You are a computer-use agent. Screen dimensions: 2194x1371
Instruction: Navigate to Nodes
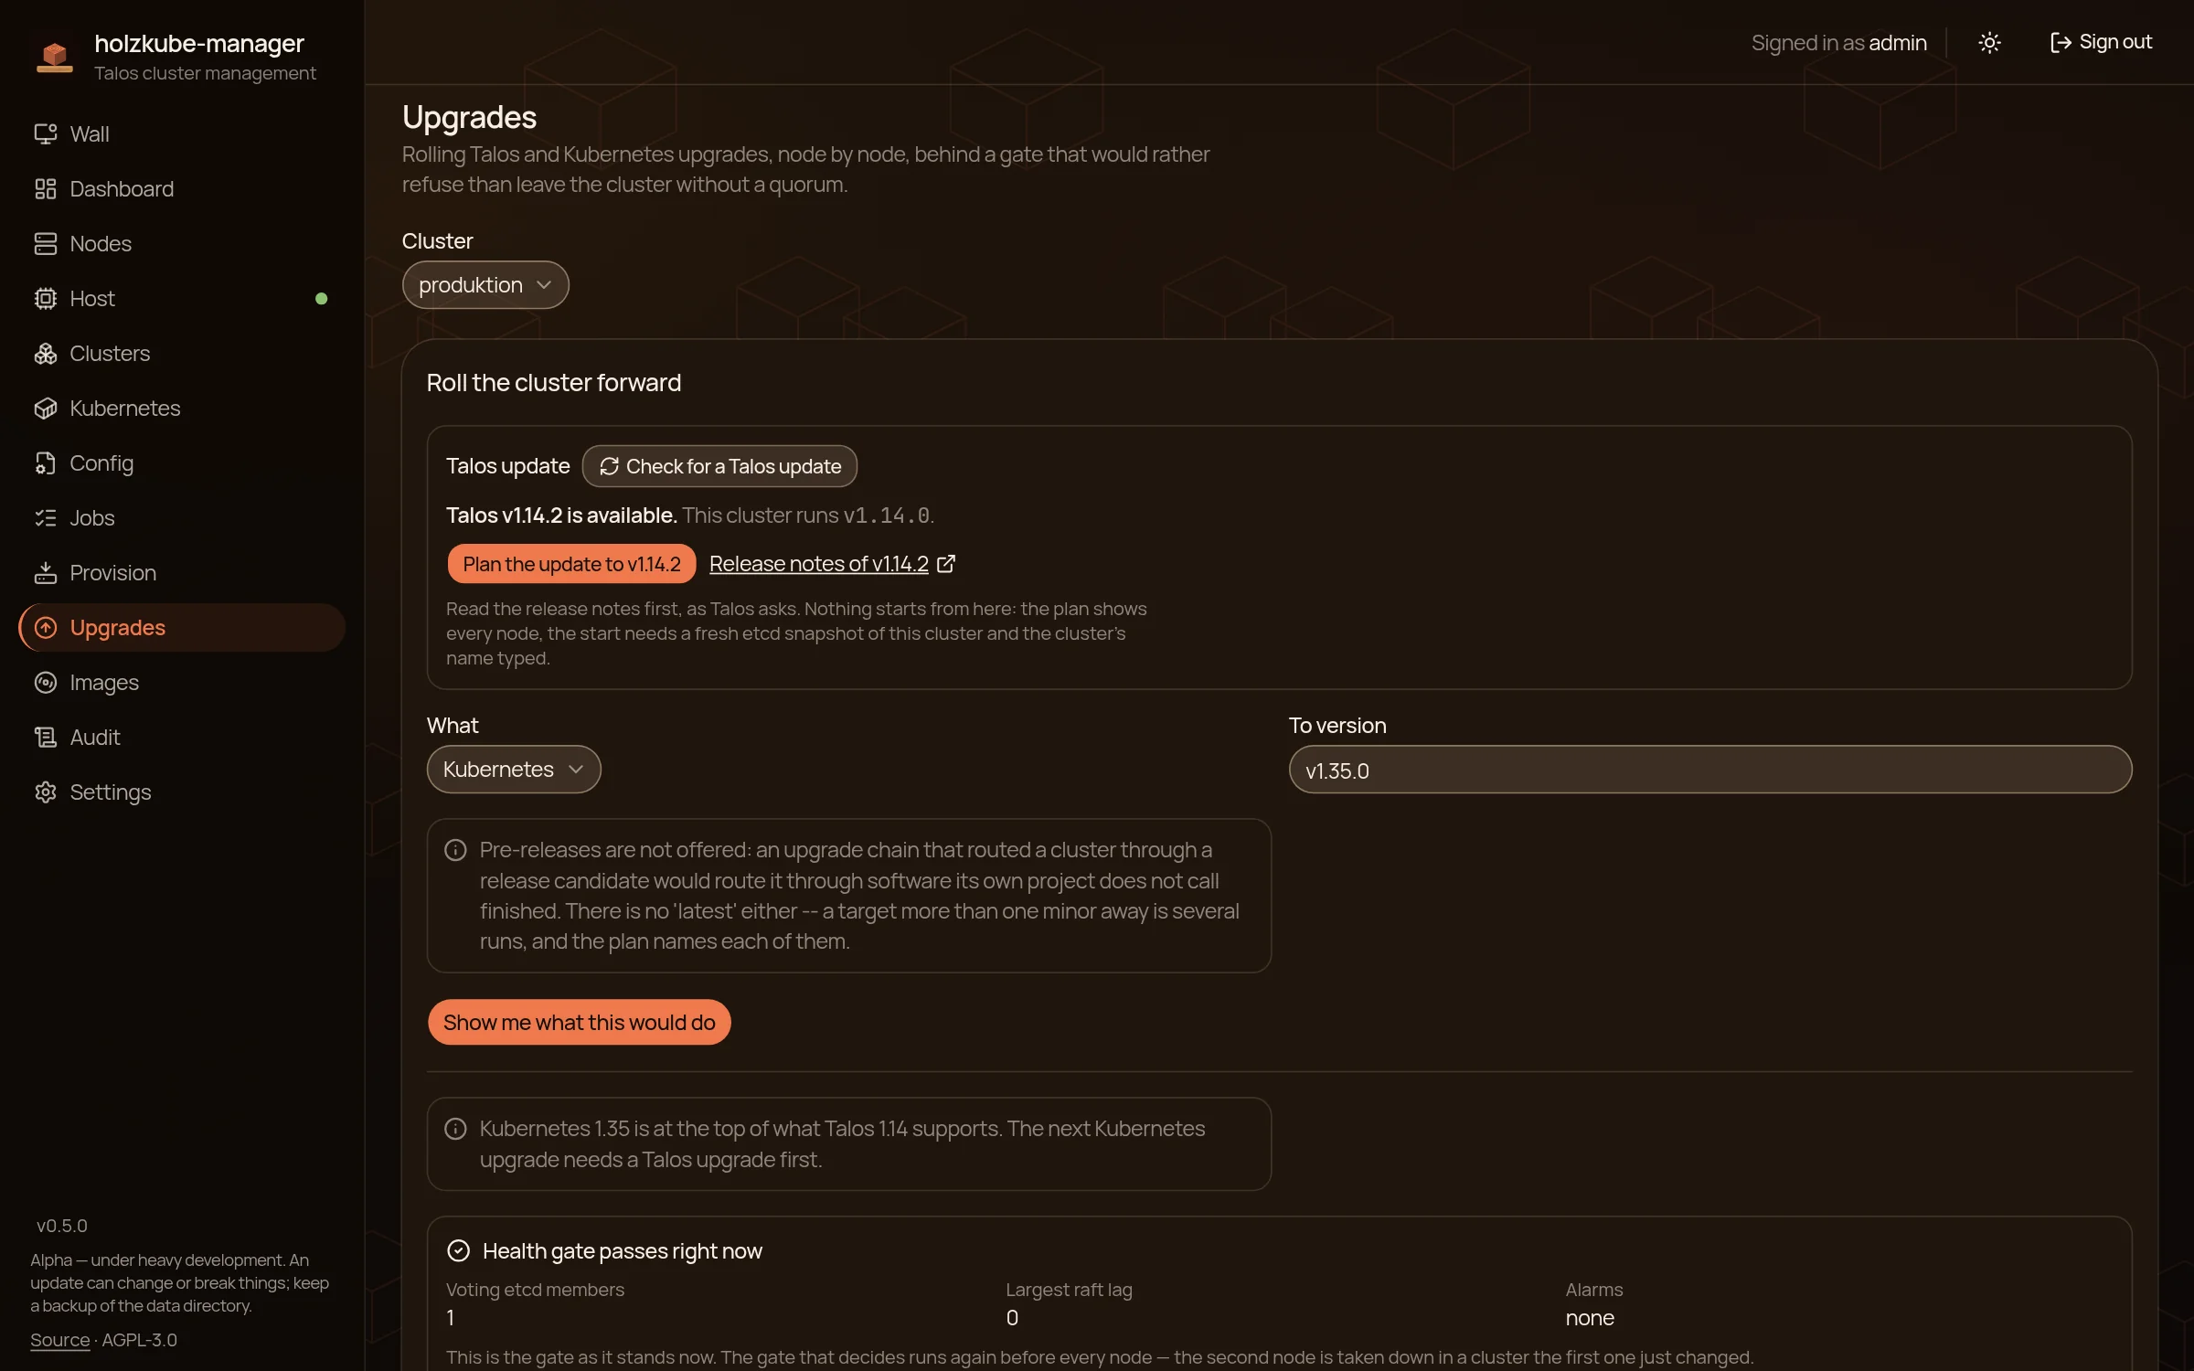click(x=182, y=244)
